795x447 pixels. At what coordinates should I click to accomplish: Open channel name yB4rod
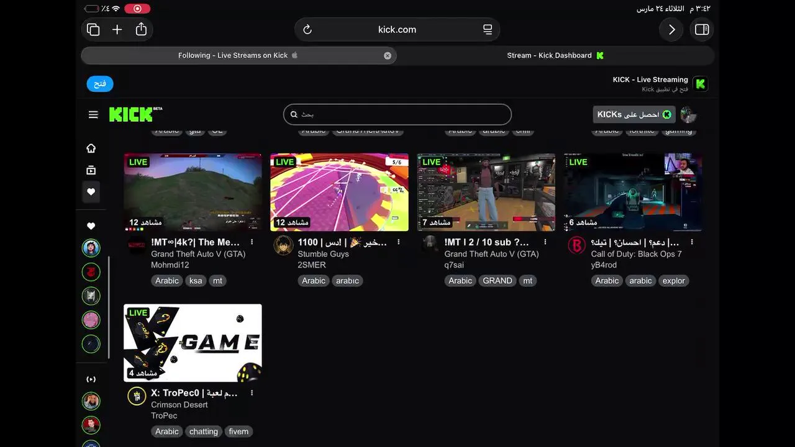[604, 265]
